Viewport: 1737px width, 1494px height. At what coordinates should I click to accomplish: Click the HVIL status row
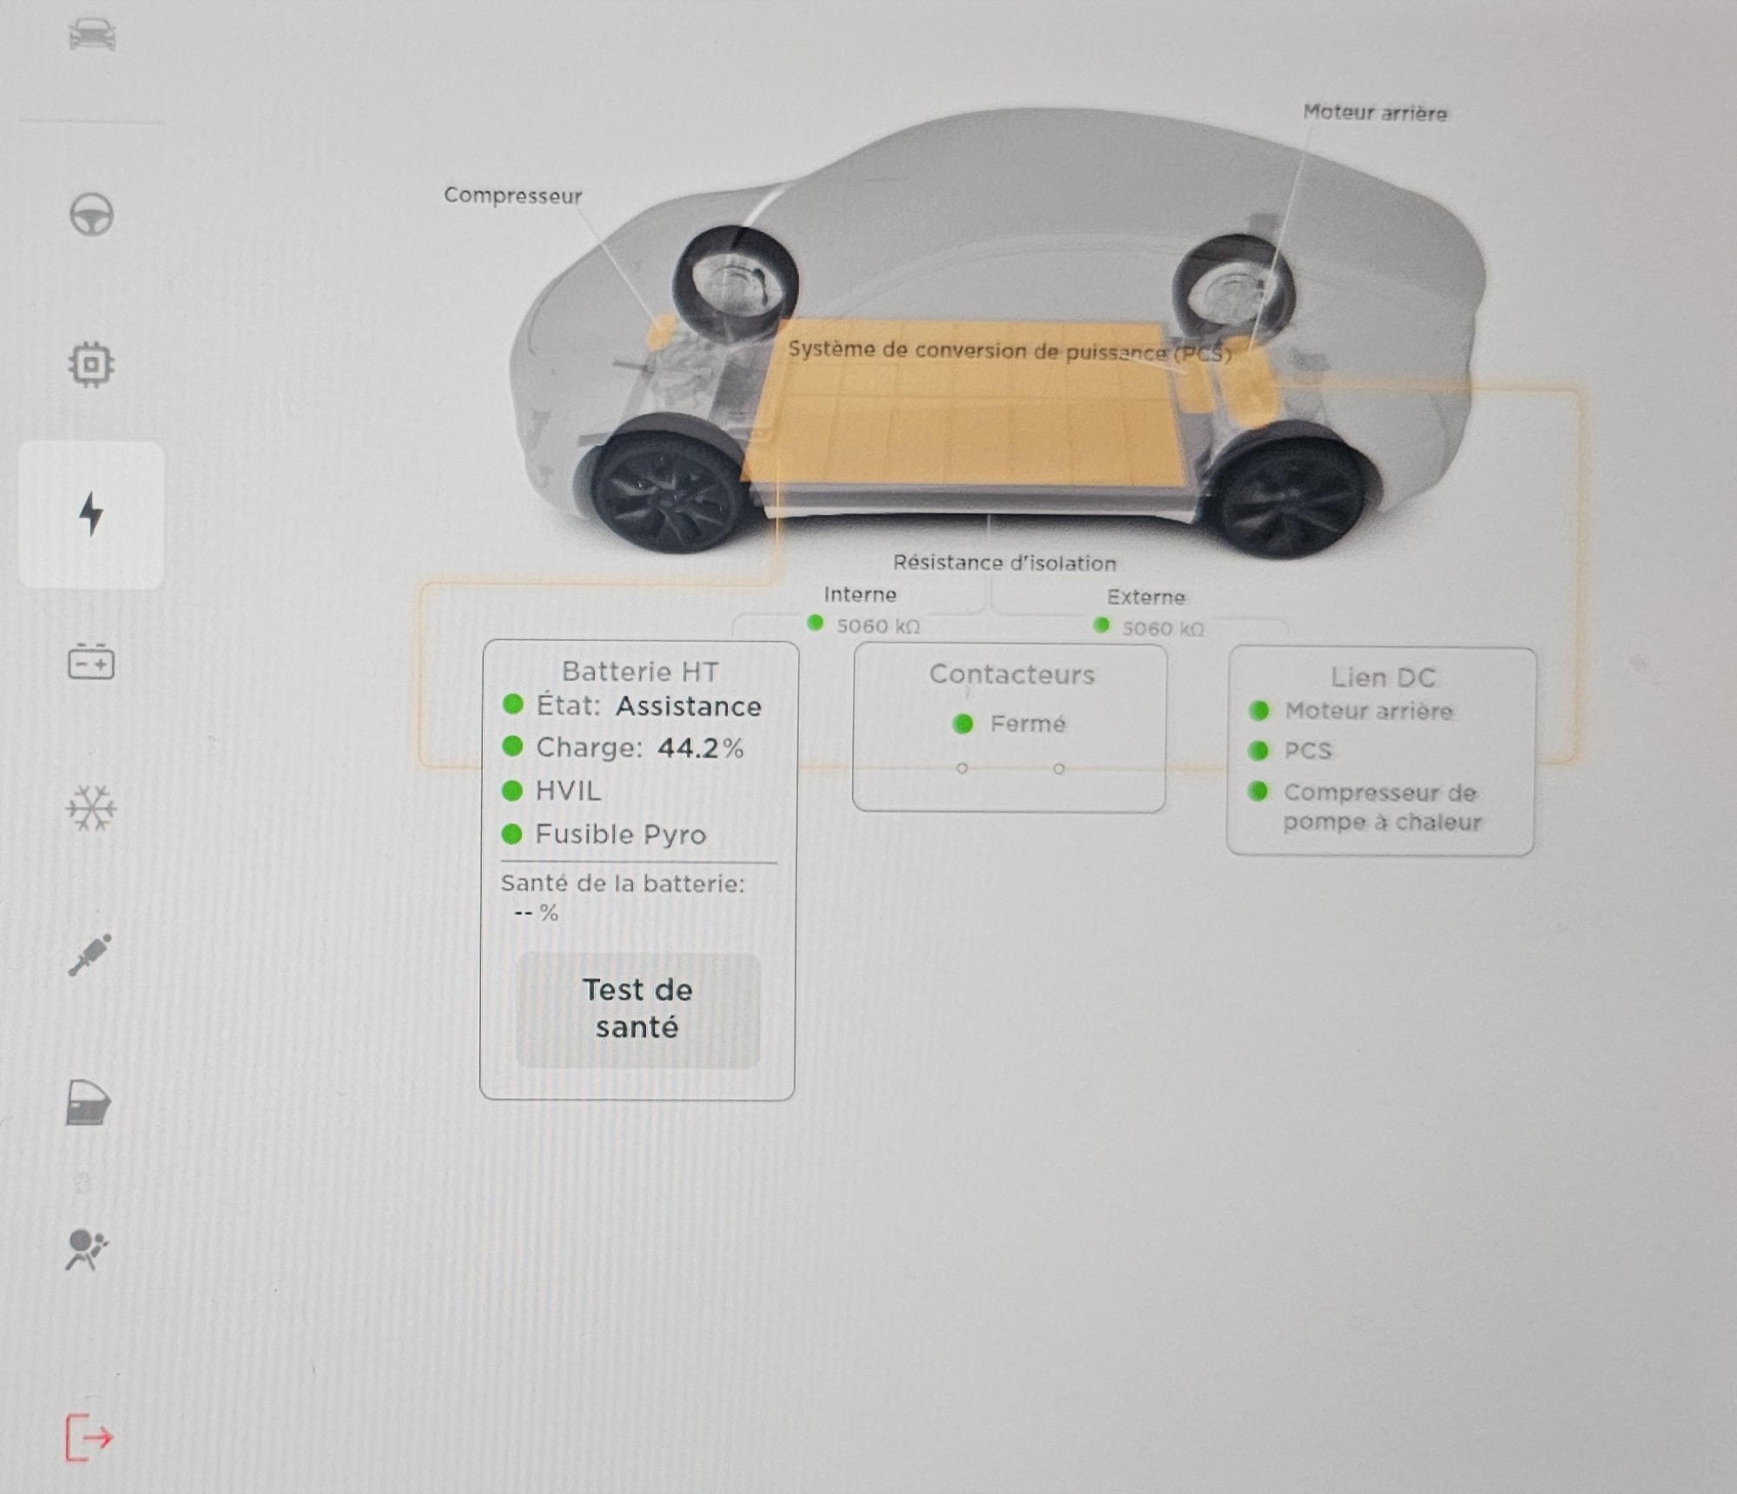tap(552, 791)
